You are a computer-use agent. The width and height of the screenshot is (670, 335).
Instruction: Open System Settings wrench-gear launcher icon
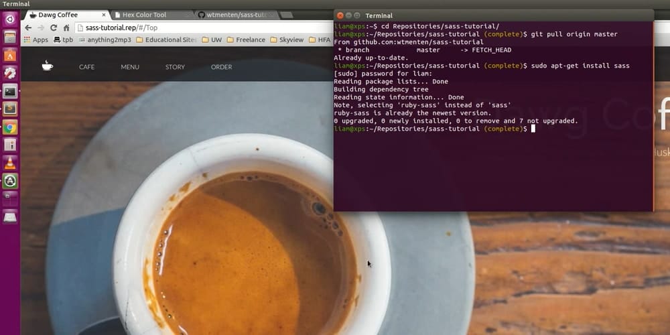coord(10,73)
